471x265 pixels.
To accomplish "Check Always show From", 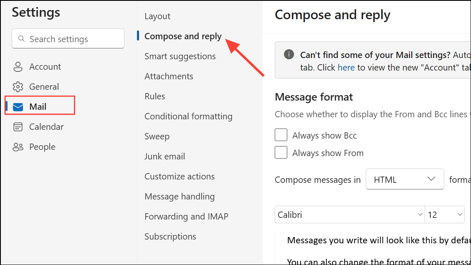I will click(281, 152).
